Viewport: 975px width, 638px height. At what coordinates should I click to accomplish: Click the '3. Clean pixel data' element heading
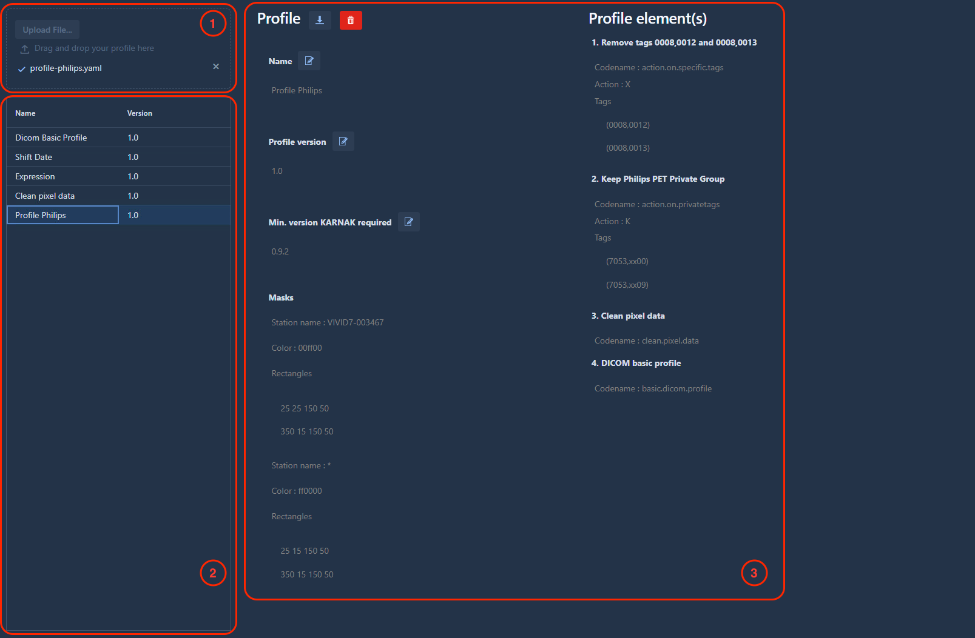tap(628, 316)
